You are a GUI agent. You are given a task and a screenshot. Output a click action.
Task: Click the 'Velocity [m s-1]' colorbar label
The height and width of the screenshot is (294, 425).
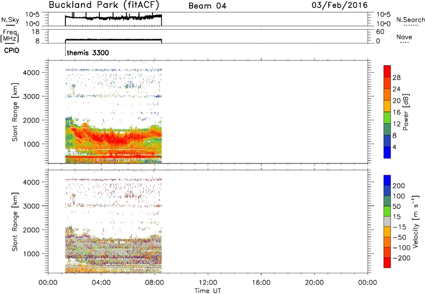click(x=415, y=221)
